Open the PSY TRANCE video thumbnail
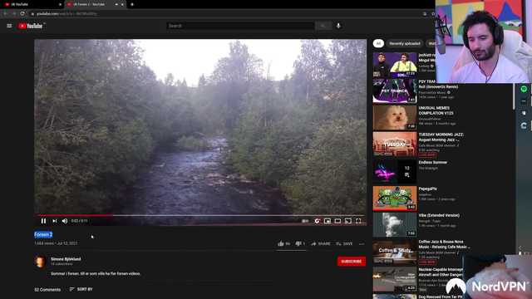This screenshot has width=532, height=299. click(395, 91)
